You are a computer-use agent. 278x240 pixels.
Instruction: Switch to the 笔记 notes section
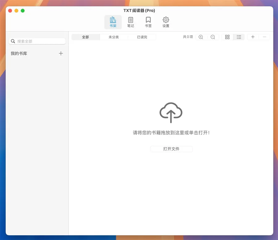pyautogui.click(x=131, y=22)
